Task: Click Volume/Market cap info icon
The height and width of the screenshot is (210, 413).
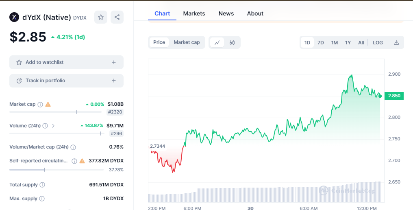Action: [x=73, y=147]
